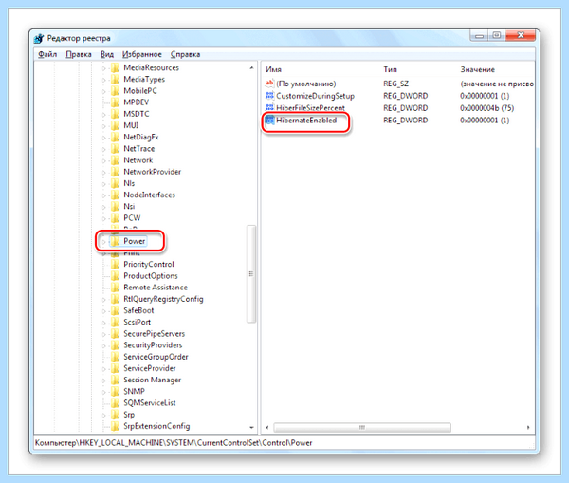Click the tree pane scroll up arrow
The width and height of the screenshot is (569, 483).
pos(251,68)
